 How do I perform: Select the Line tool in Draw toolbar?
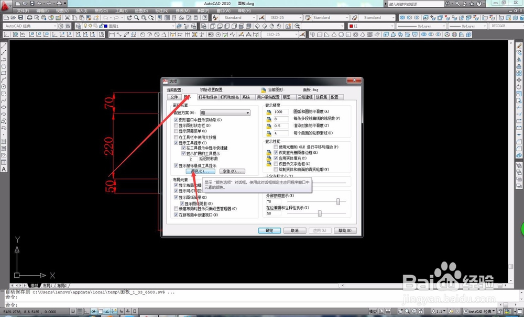[4, 46]
